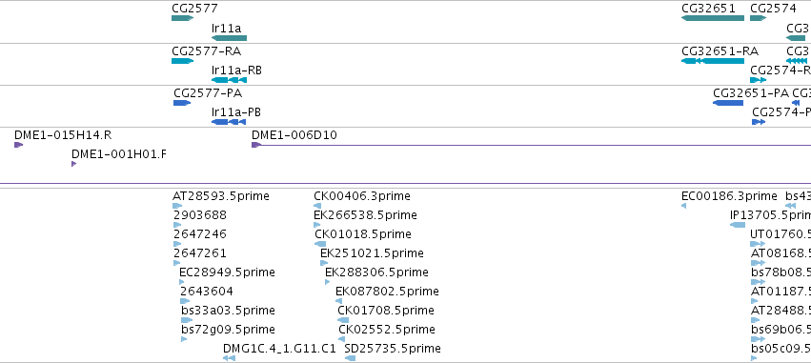Click the SD25735.5prime EST glyph
Image resolution: width=811 pixels, height=363 pixels.
tap(350, 358)
